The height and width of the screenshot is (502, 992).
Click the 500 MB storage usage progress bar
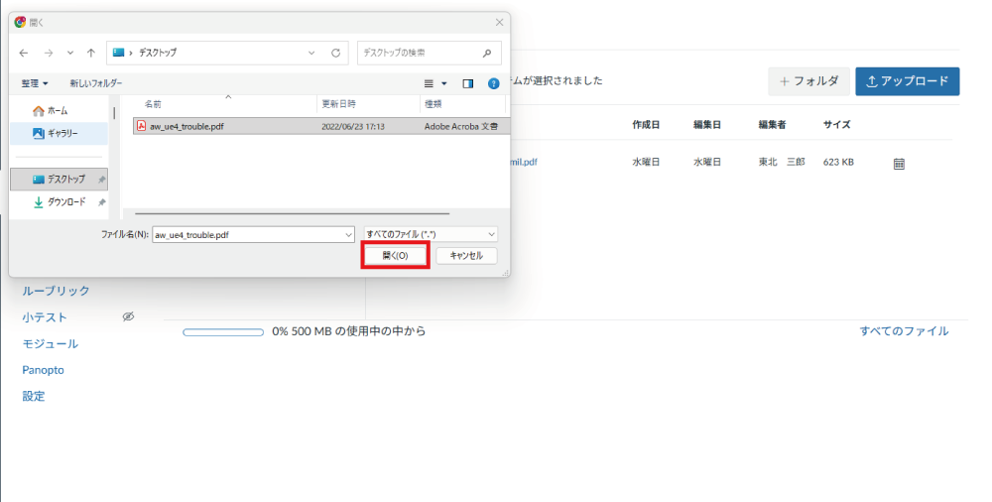[x=223, y=331]
